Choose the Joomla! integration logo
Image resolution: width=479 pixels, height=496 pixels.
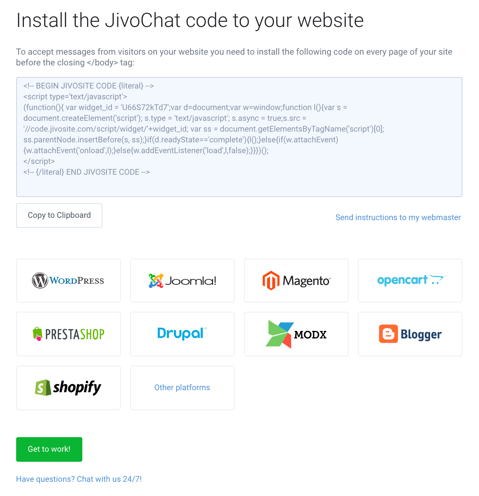[x=182, y=281]
